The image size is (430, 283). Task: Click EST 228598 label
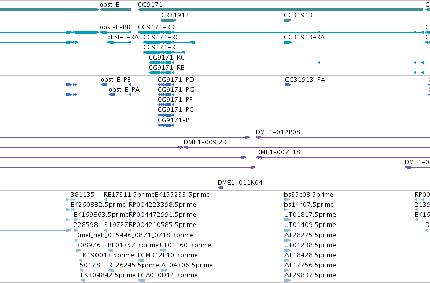[86, 225]
